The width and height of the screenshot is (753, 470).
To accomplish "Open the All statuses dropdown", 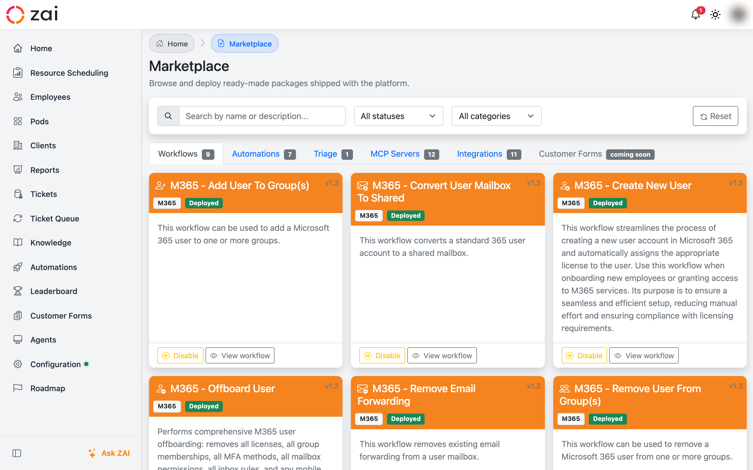I will coord(398,116).
